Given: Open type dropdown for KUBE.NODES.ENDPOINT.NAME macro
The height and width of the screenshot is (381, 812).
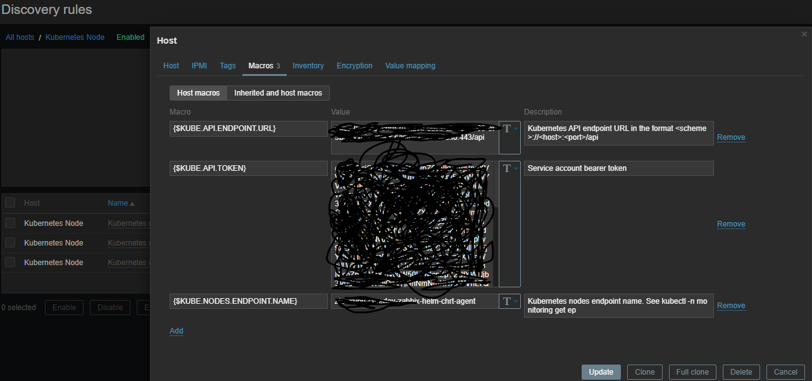Looking at the screenshot, I should click(509, 301).
